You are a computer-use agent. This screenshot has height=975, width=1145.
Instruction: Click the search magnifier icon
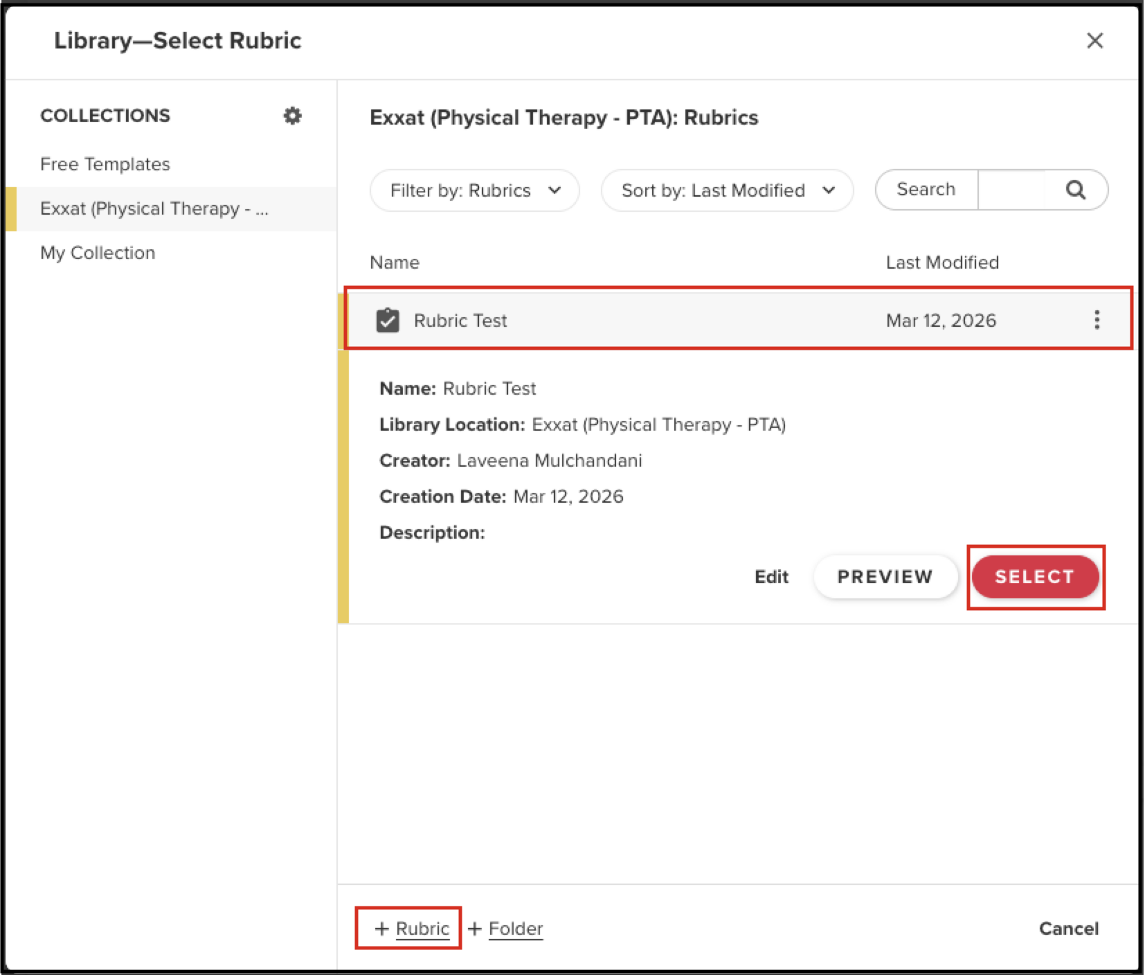[1075, 190]
